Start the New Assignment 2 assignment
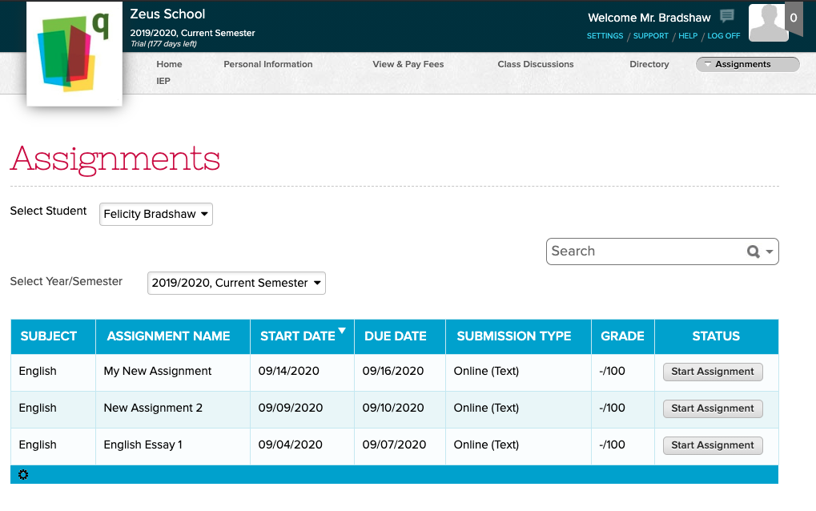This screenshot has height=511, width=816. pyautogui.click(x=713, y=408)
